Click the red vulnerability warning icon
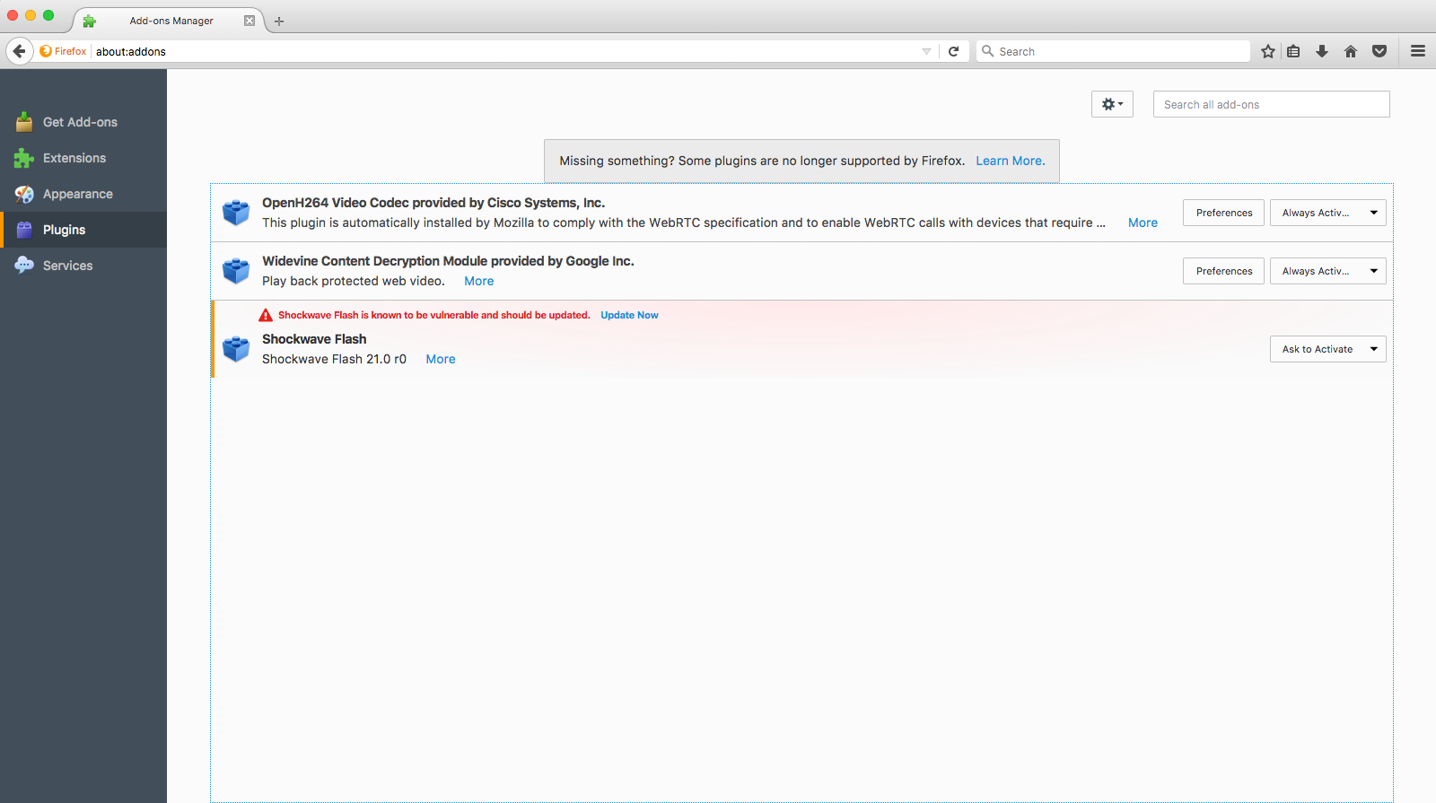Image resolution: width=1436 pixels, height=803 pixels. pos(266,315)
